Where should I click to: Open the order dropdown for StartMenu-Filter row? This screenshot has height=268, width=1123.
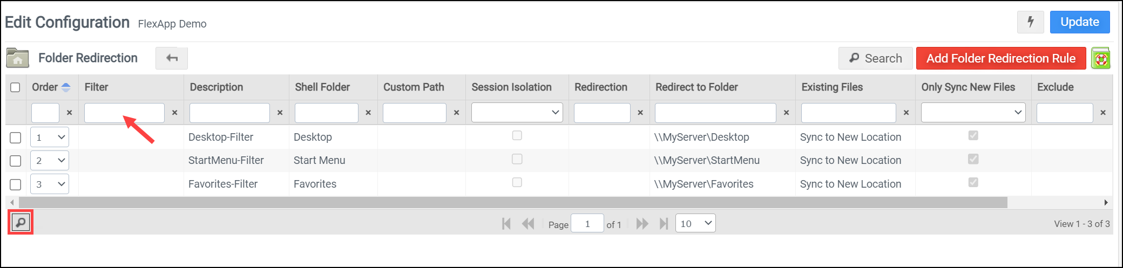tap(50, 161)
